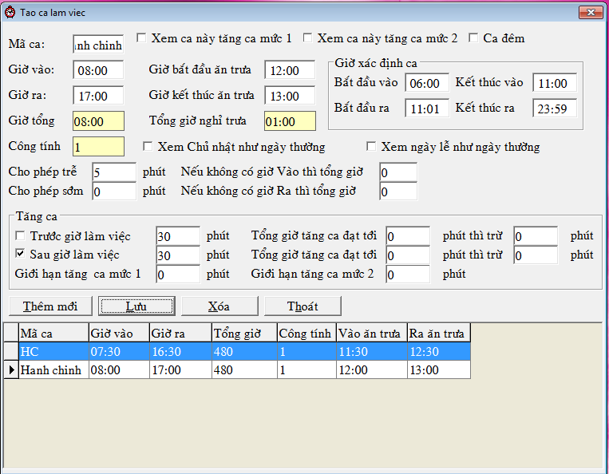
Task: Enable Xem Chủ nhật như ngày thường
Action: [148, 146]
